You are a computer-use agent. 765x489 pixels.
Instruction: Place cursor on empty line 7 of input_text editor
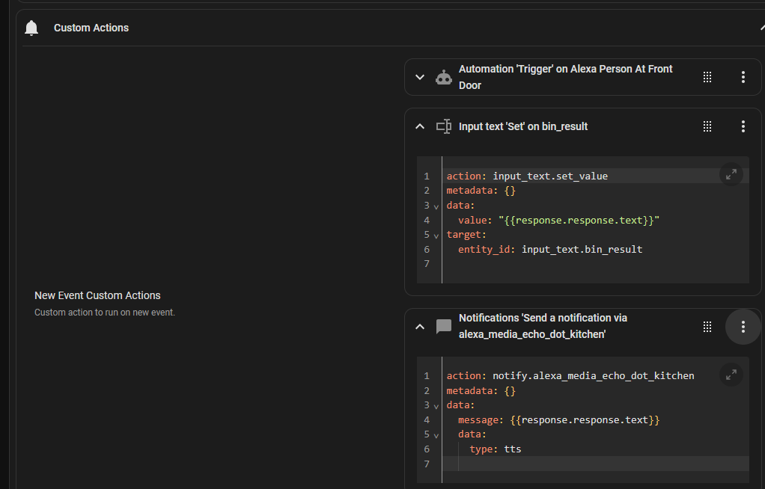[595, 264]
